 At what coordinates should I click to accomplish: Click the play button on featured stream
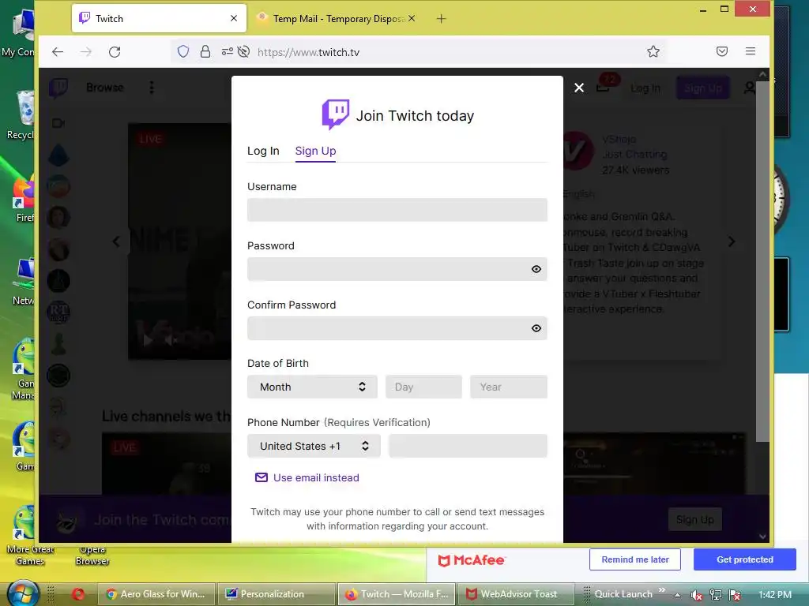click(148, 340)
